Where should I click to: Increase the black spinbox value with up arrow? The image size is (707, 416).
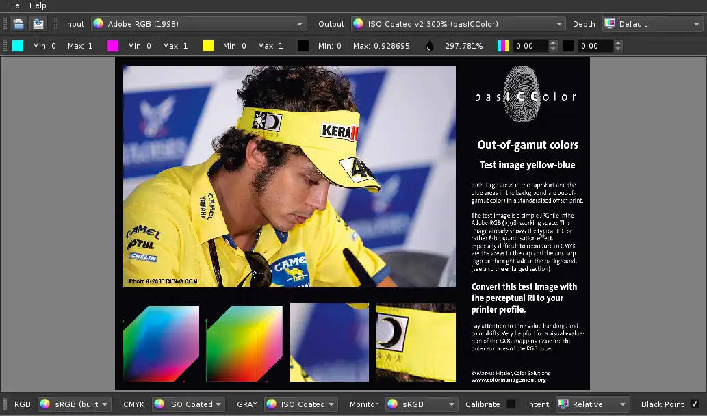pyautogui.click(x=618, y=43)
